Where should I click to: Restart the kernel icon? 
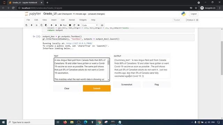(74, 25)
